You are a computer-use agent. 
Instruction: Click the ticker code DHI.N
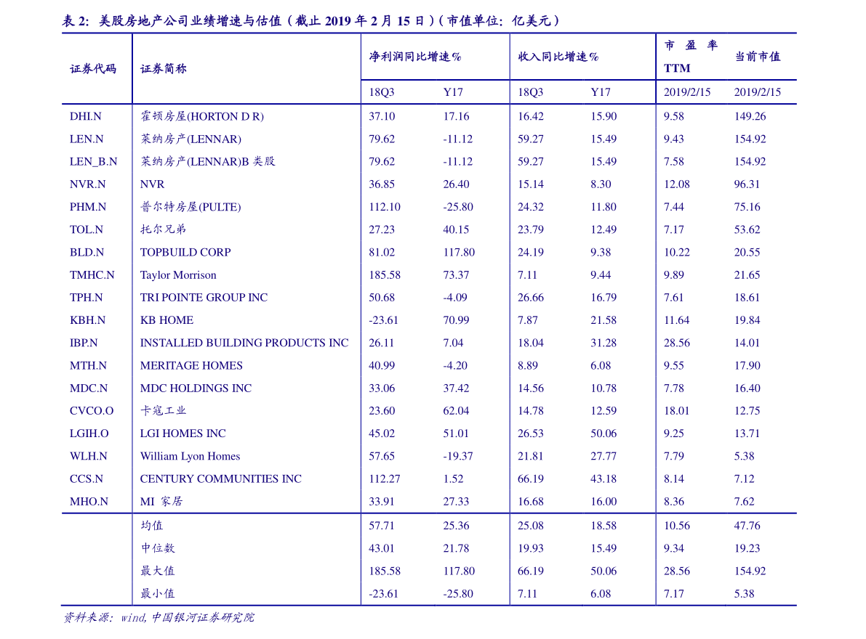(86, 116)
